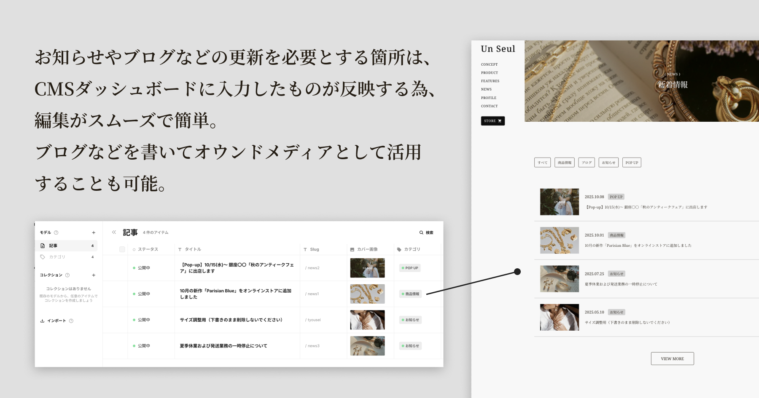Click the help icon next to コレクション
The image size is (759, 398).
tap(67, 275)
